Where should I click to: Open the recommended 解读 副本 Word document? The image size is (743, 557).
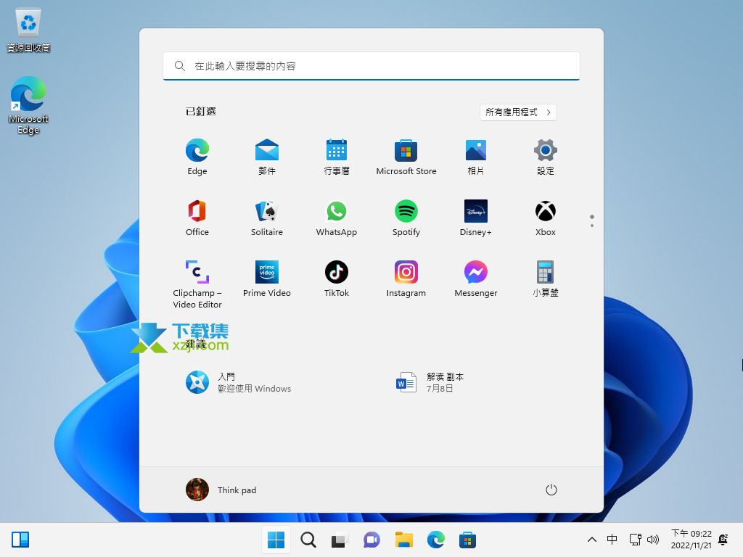click(x=430, y=382)
